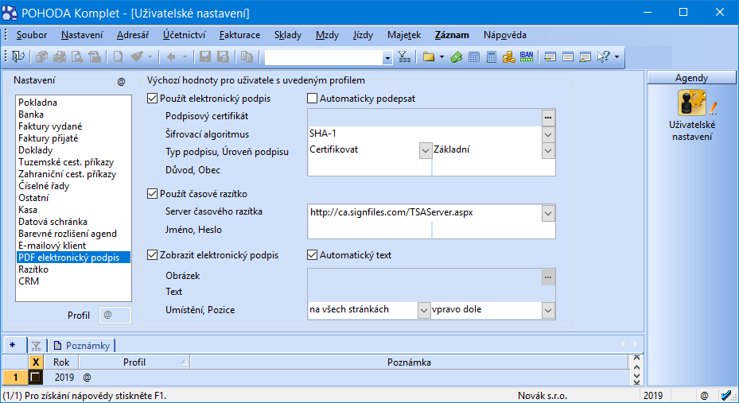Click the yellow folder toolbar icon
This screenshot has height=403, width=739.
tap(429, 57)
